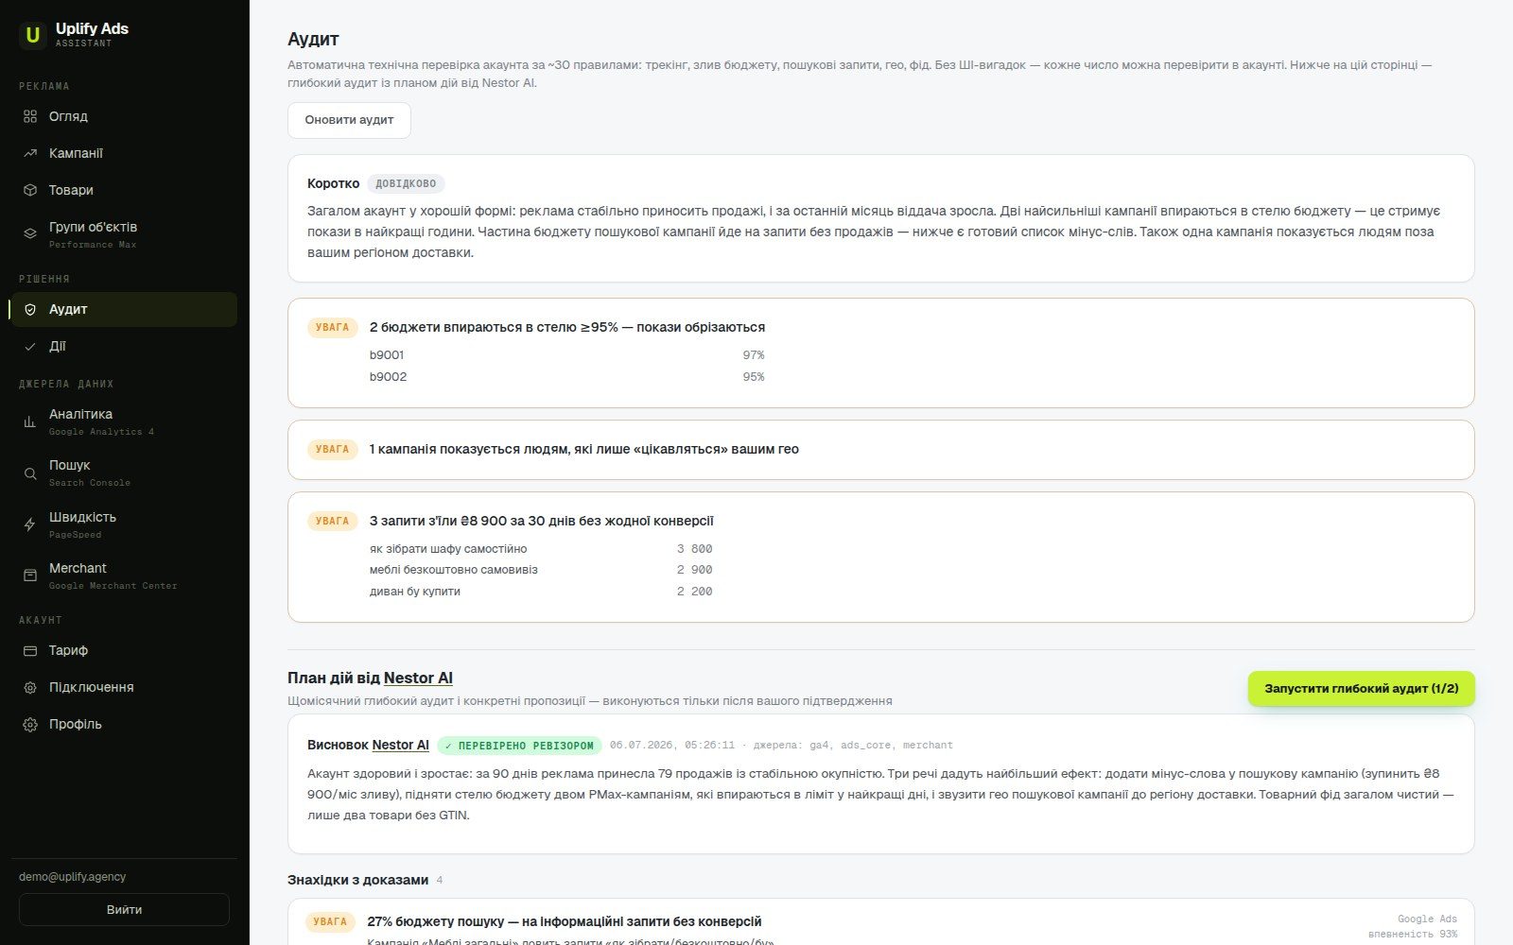Click УВАГА badge on budgets card

(x=332, y=327)
